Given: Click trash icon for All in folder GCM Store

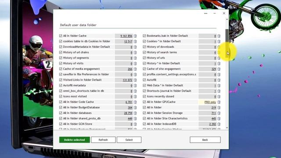Looking at the screenshot, I should (x=135, y=124).
